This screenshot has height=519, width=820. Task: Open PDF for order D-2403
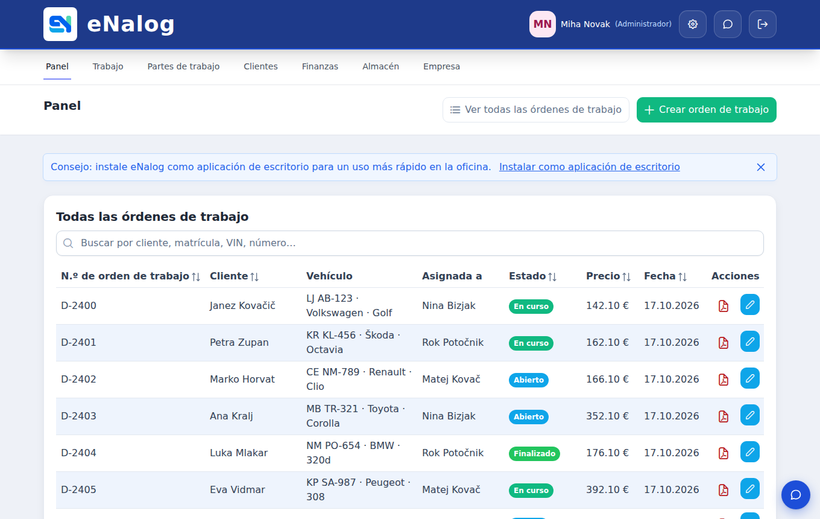click(724, 416)
